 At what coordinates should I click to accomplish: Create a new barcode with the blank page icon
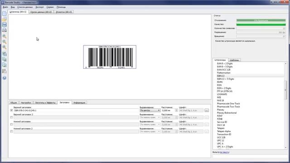[4, 14]
